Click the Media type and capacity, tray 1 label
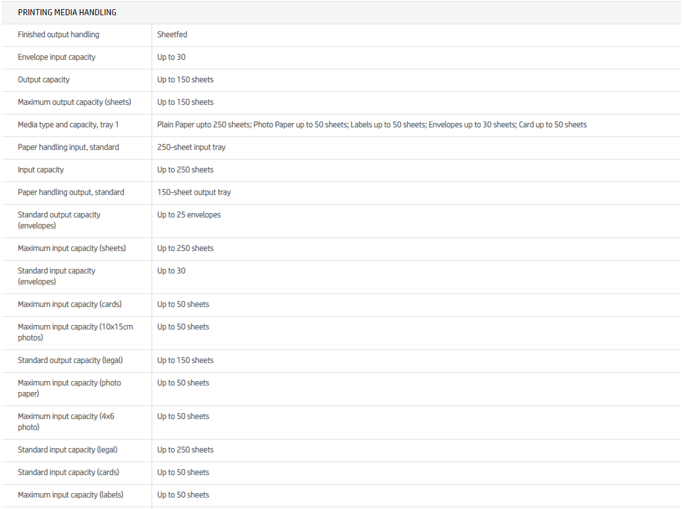Viewport: 683px width, 509px height. pyautogui.click(x=68, y=125)
